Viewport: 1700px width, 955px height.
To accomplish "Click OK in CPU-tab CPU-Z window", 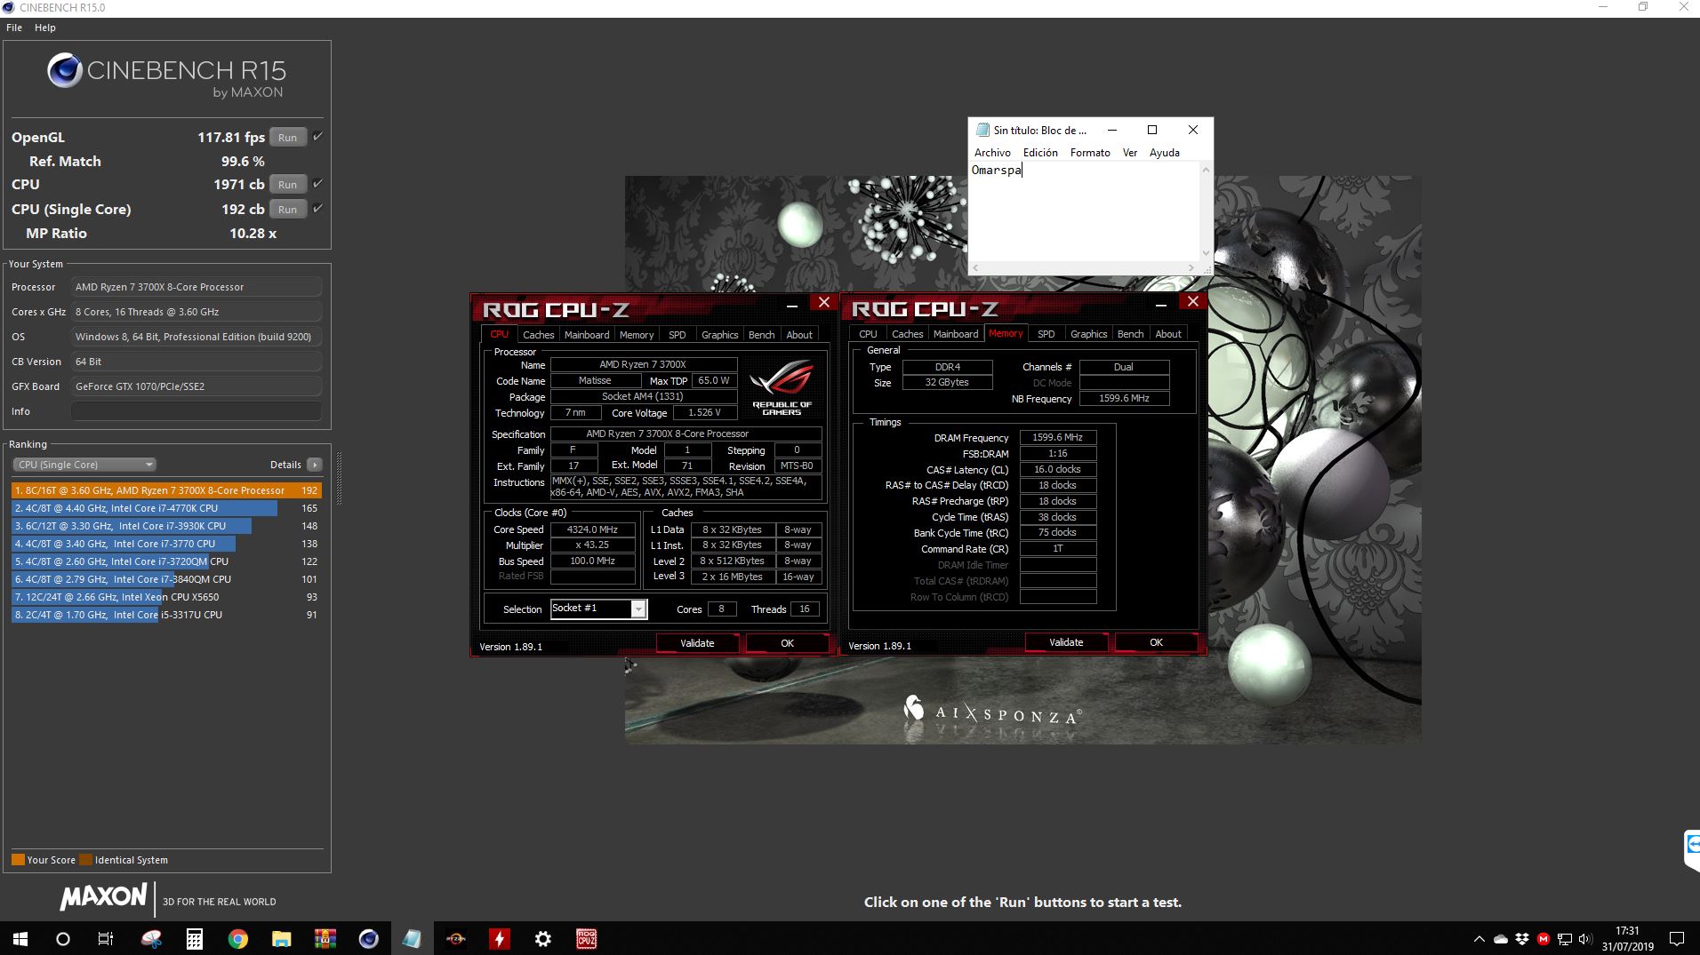I will (787, 643).
